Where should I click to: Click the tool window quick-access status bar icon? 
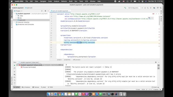click(12, 89)
